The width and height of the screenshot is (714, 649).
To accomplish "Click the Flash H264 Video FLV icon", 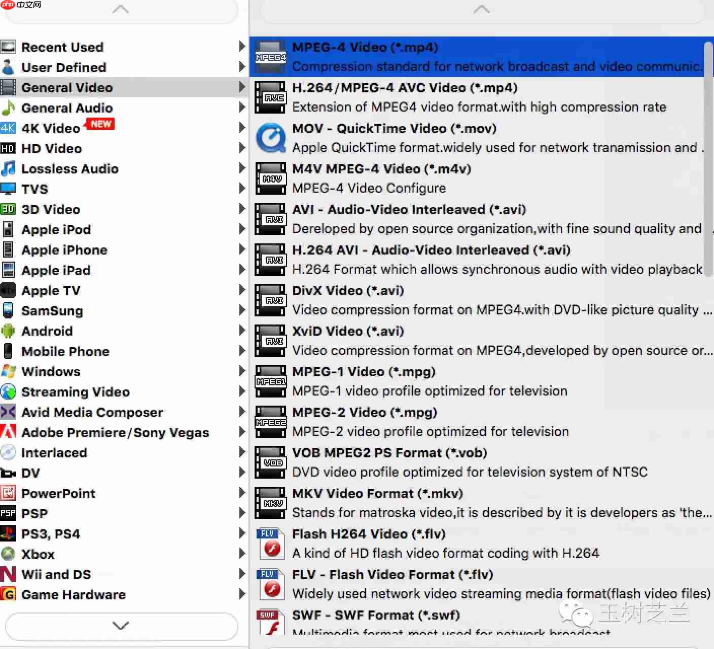I will pyautogui.click(x=270, y=544).
